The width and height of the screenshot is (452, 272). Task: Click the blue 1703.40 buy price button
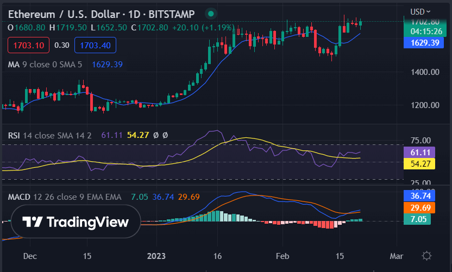[96, 46]
